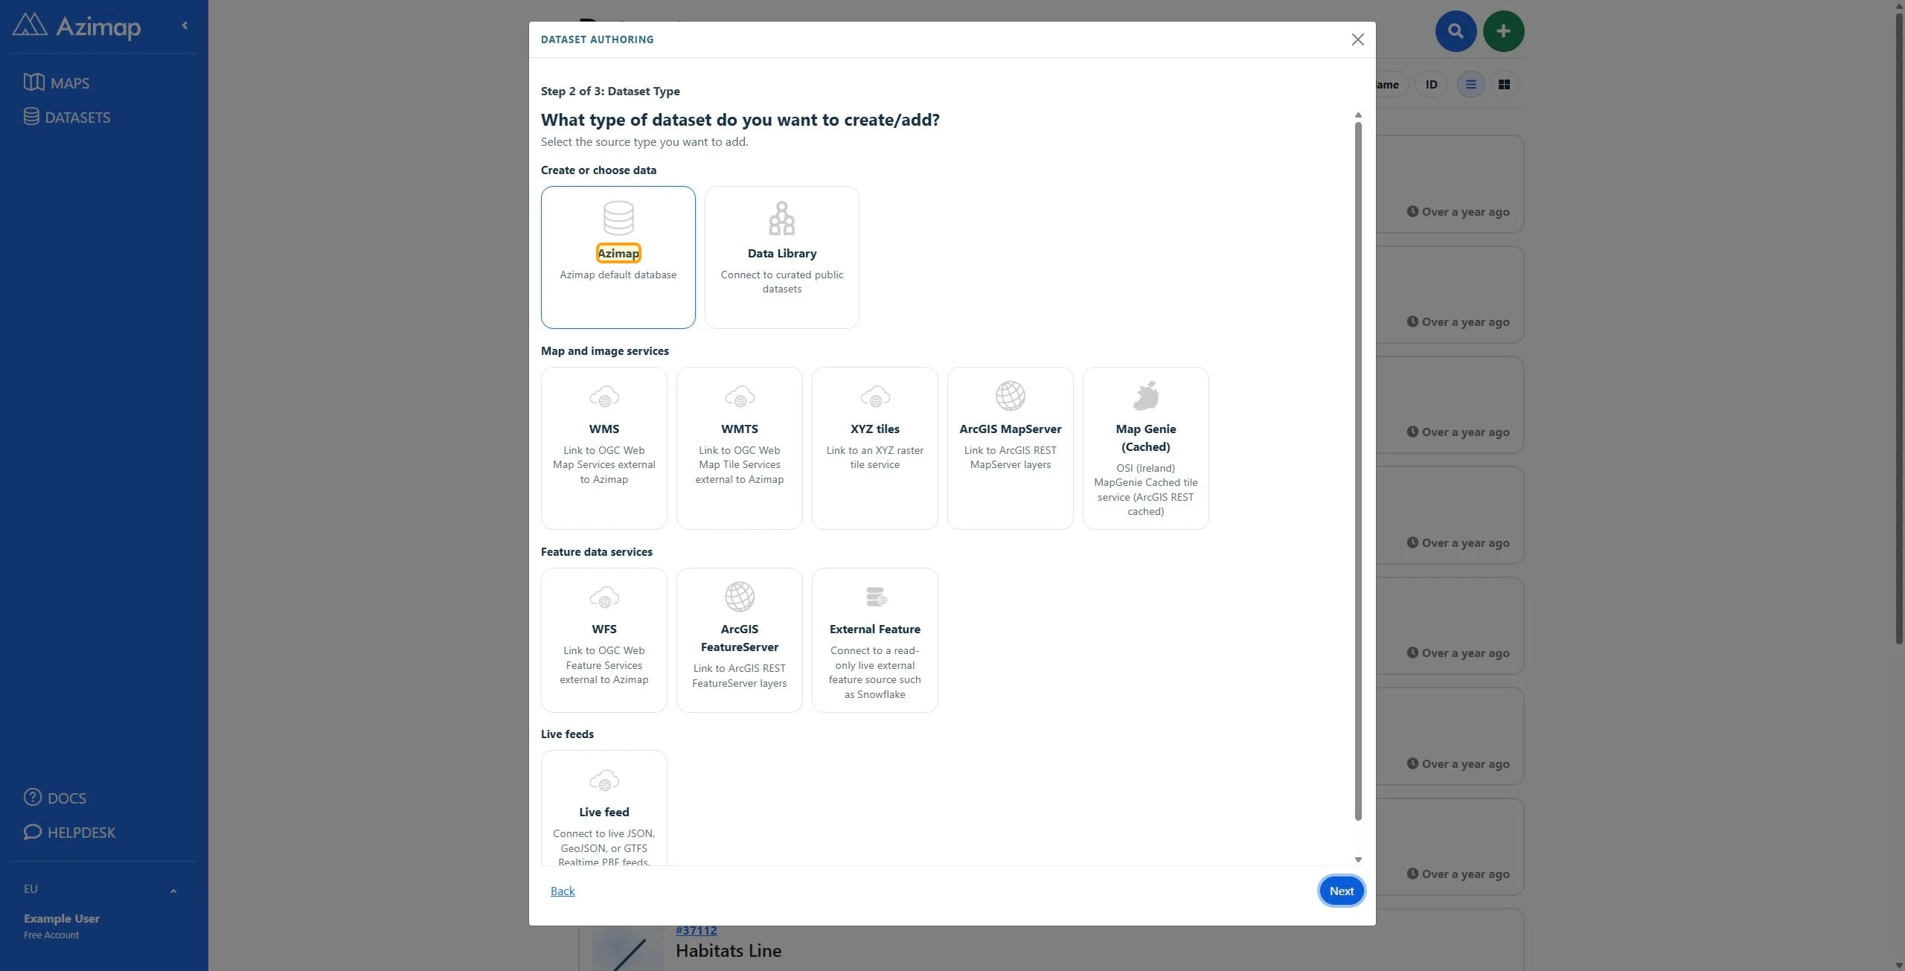The height and width of the screenshot is (971, 1905).
Task: Open the search button in the header
Action: coord(1456,31)
